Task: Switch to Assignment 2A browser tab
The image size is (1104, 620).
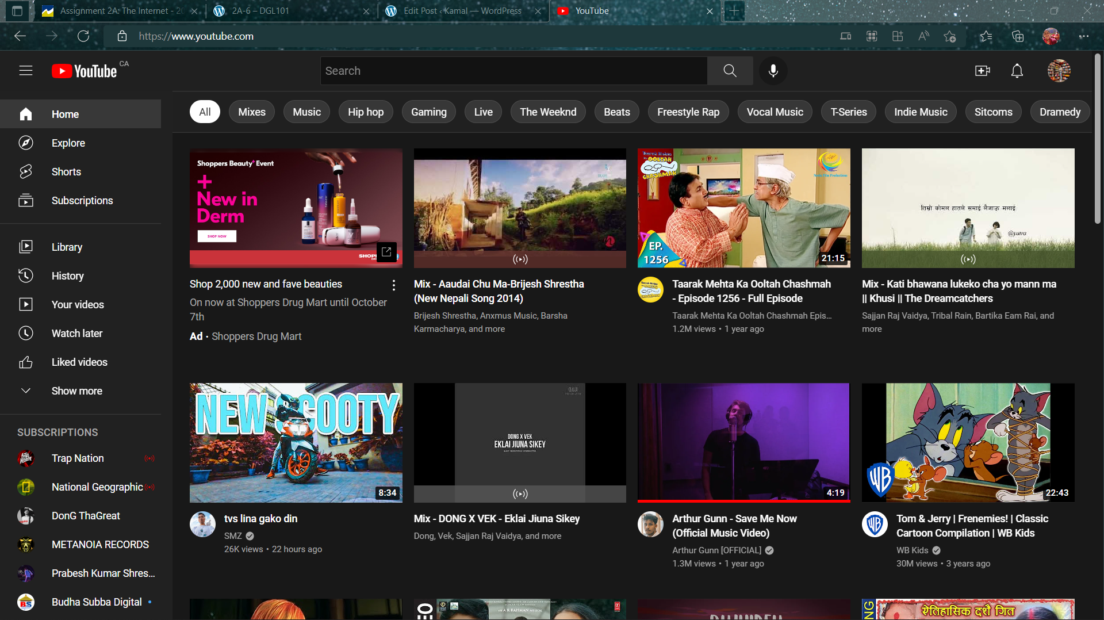Action: tap(121, 11)
